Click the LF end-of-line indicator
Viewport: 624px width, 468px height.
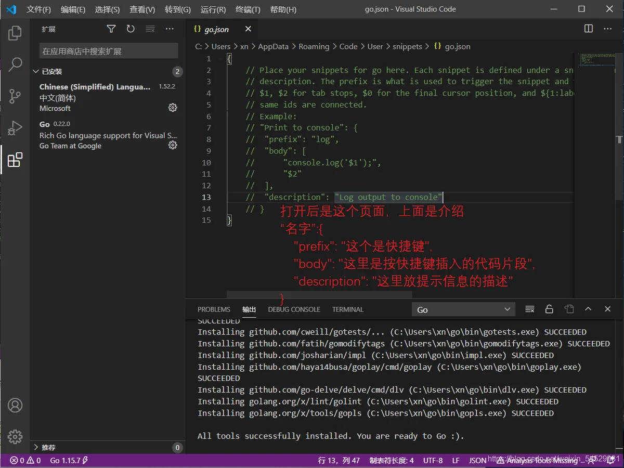pyautogui.click(x=456, y=460)
